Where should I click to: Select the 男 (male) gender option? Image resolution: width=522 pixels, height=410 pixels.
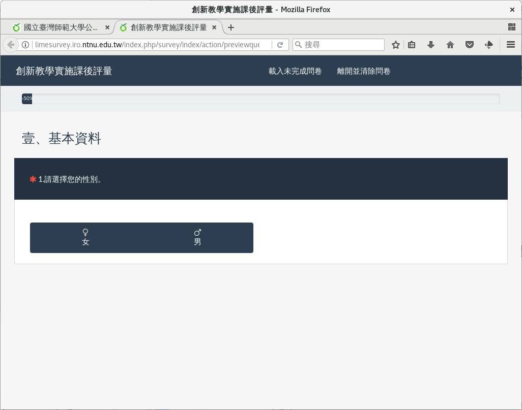pyautogui.click(x=197, y=237)
